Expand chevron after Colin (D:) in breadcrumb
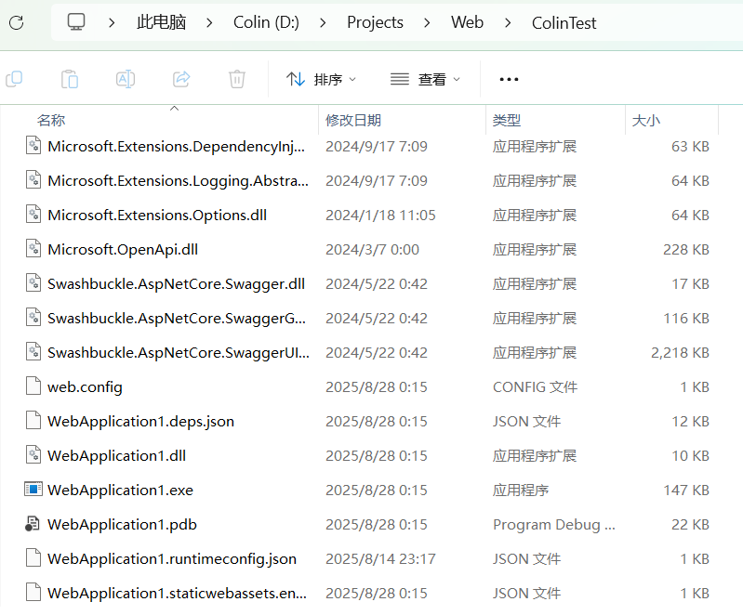The image size is (743, 615). [x=323, y=22]
